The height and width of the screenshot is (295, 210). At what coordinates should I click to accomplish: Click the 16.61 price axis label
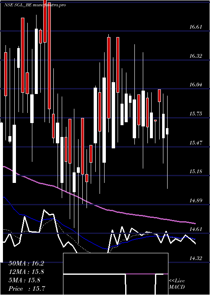[x=196, y=27]
